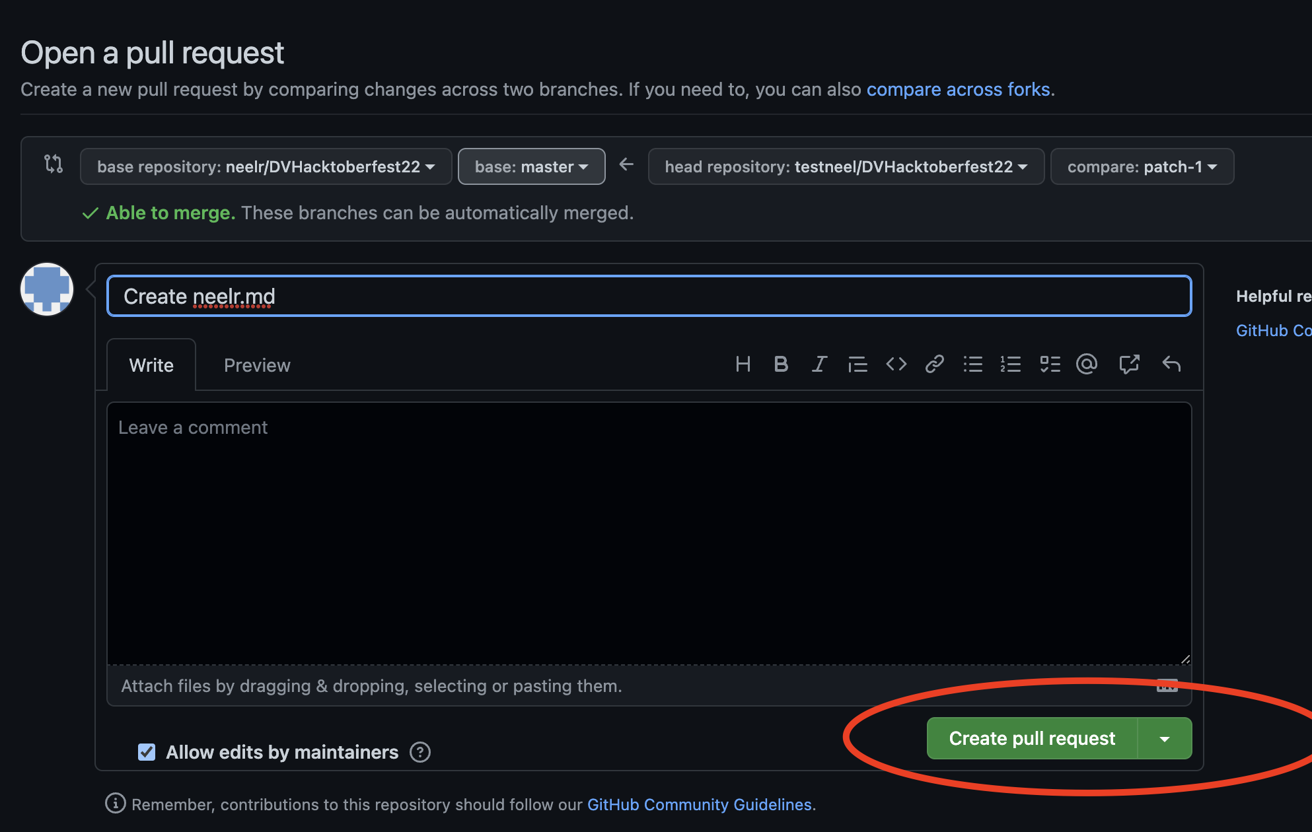Open the base: master branch dropdown
Screen dimensions: 1312x832
coord(532,166)
